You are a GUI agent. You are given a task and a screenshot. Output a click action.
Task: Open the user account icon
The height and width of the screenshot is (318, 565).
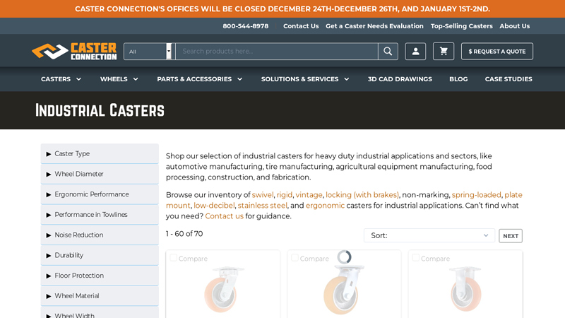(415, 52)
